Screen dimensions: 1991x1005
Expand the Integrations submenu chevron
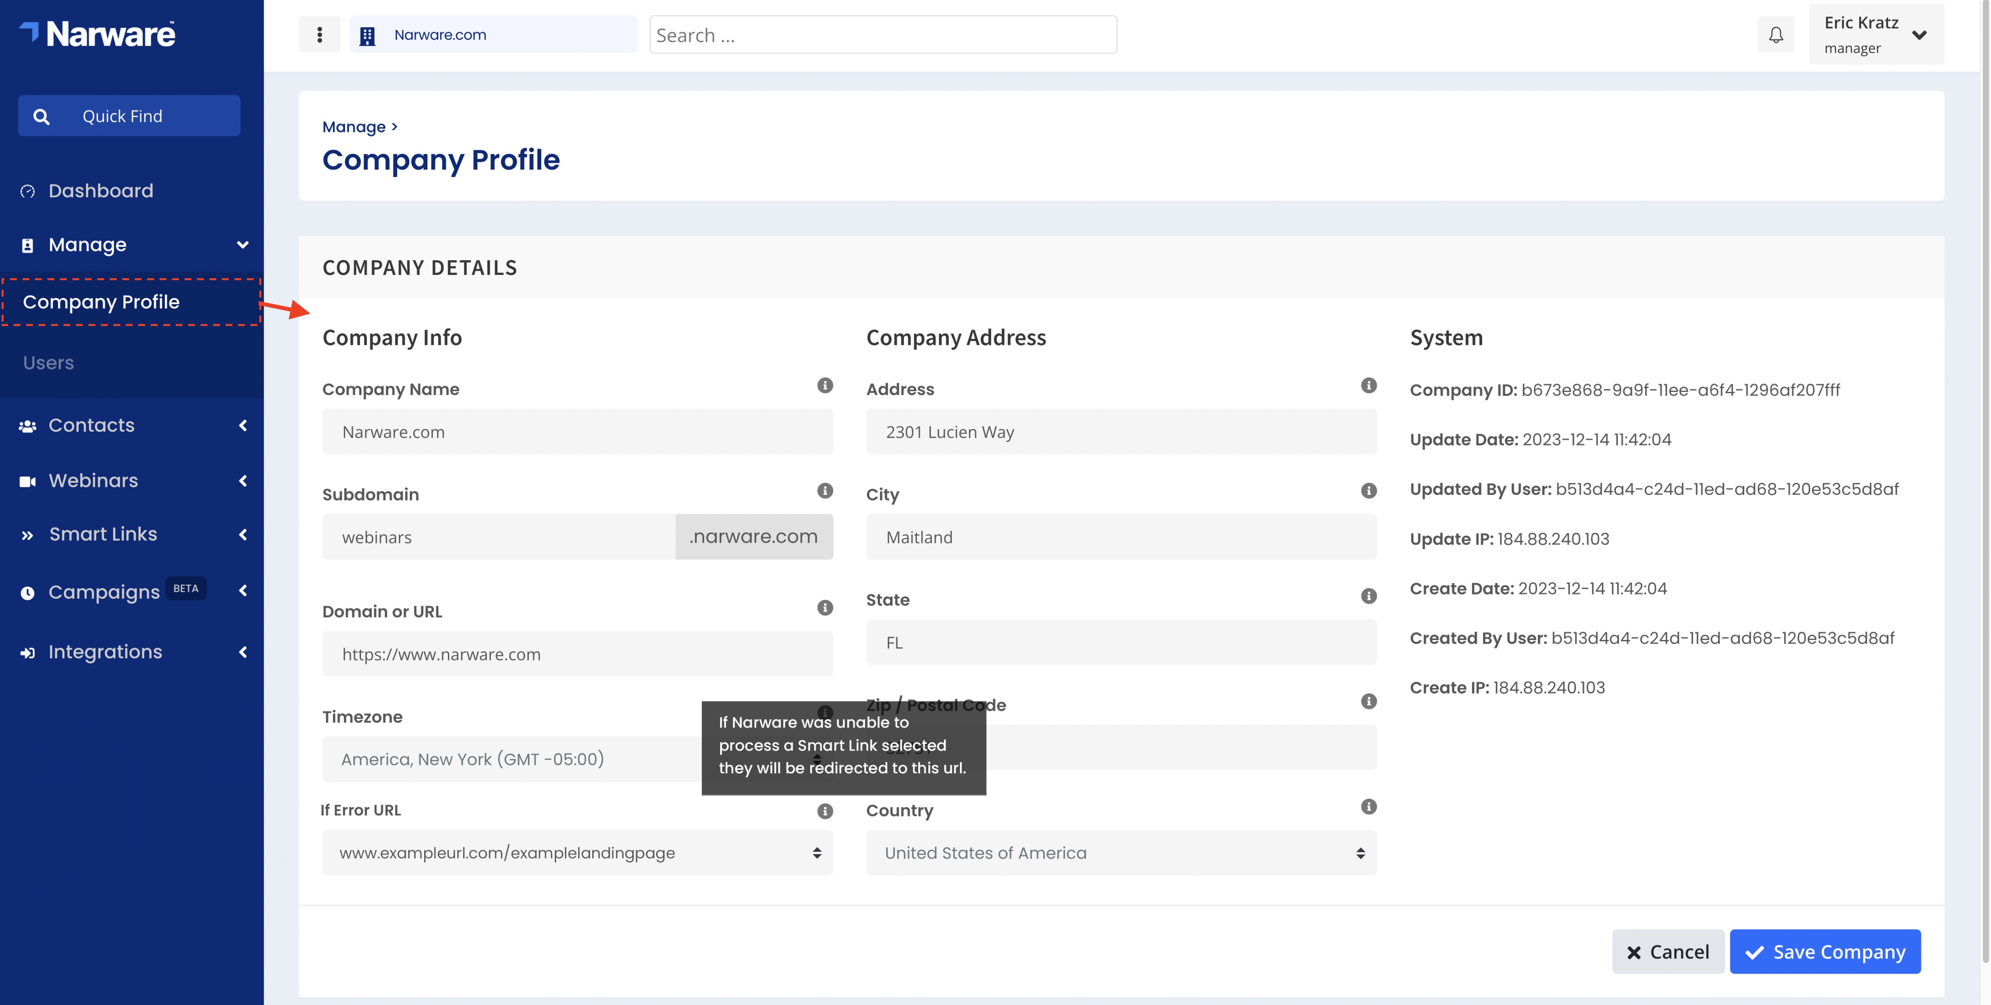tap(243, 652)
